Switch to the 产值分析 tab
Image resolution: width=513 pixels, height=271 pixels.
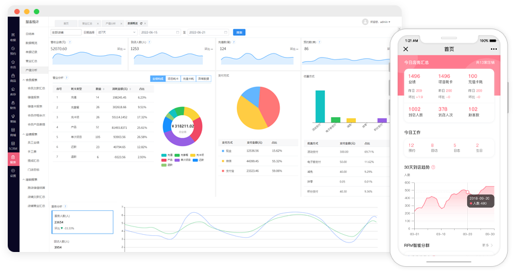(111, 22)
